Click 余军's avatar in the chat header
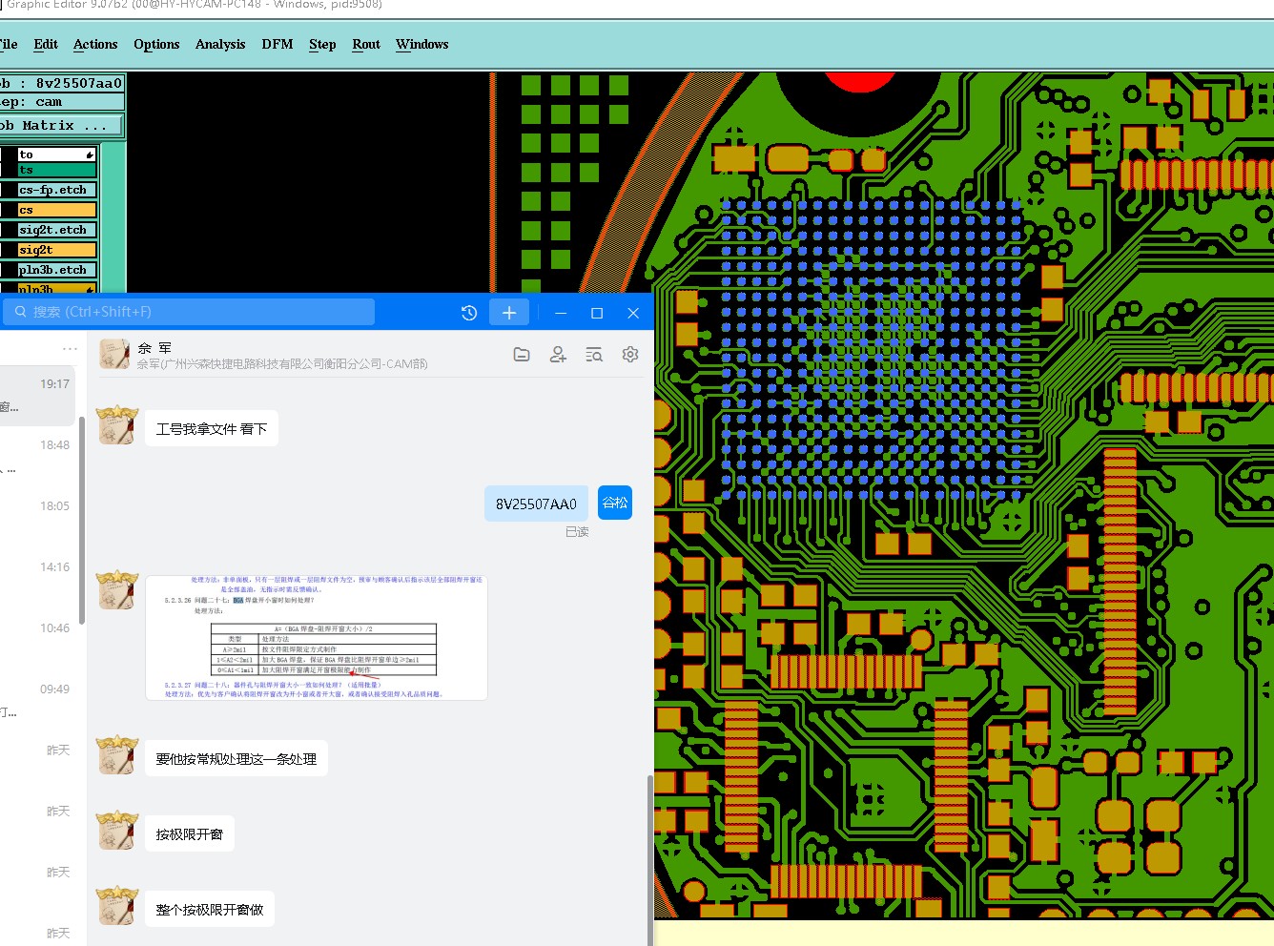This screenshot has height=946, width=1274. pos(114,354)
